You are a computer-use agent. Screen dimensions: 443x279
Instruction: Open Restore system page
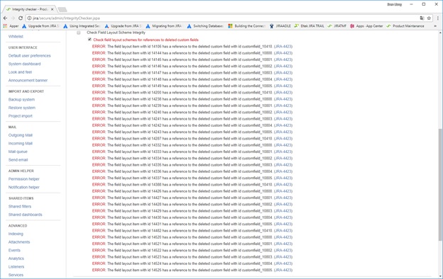22,108
